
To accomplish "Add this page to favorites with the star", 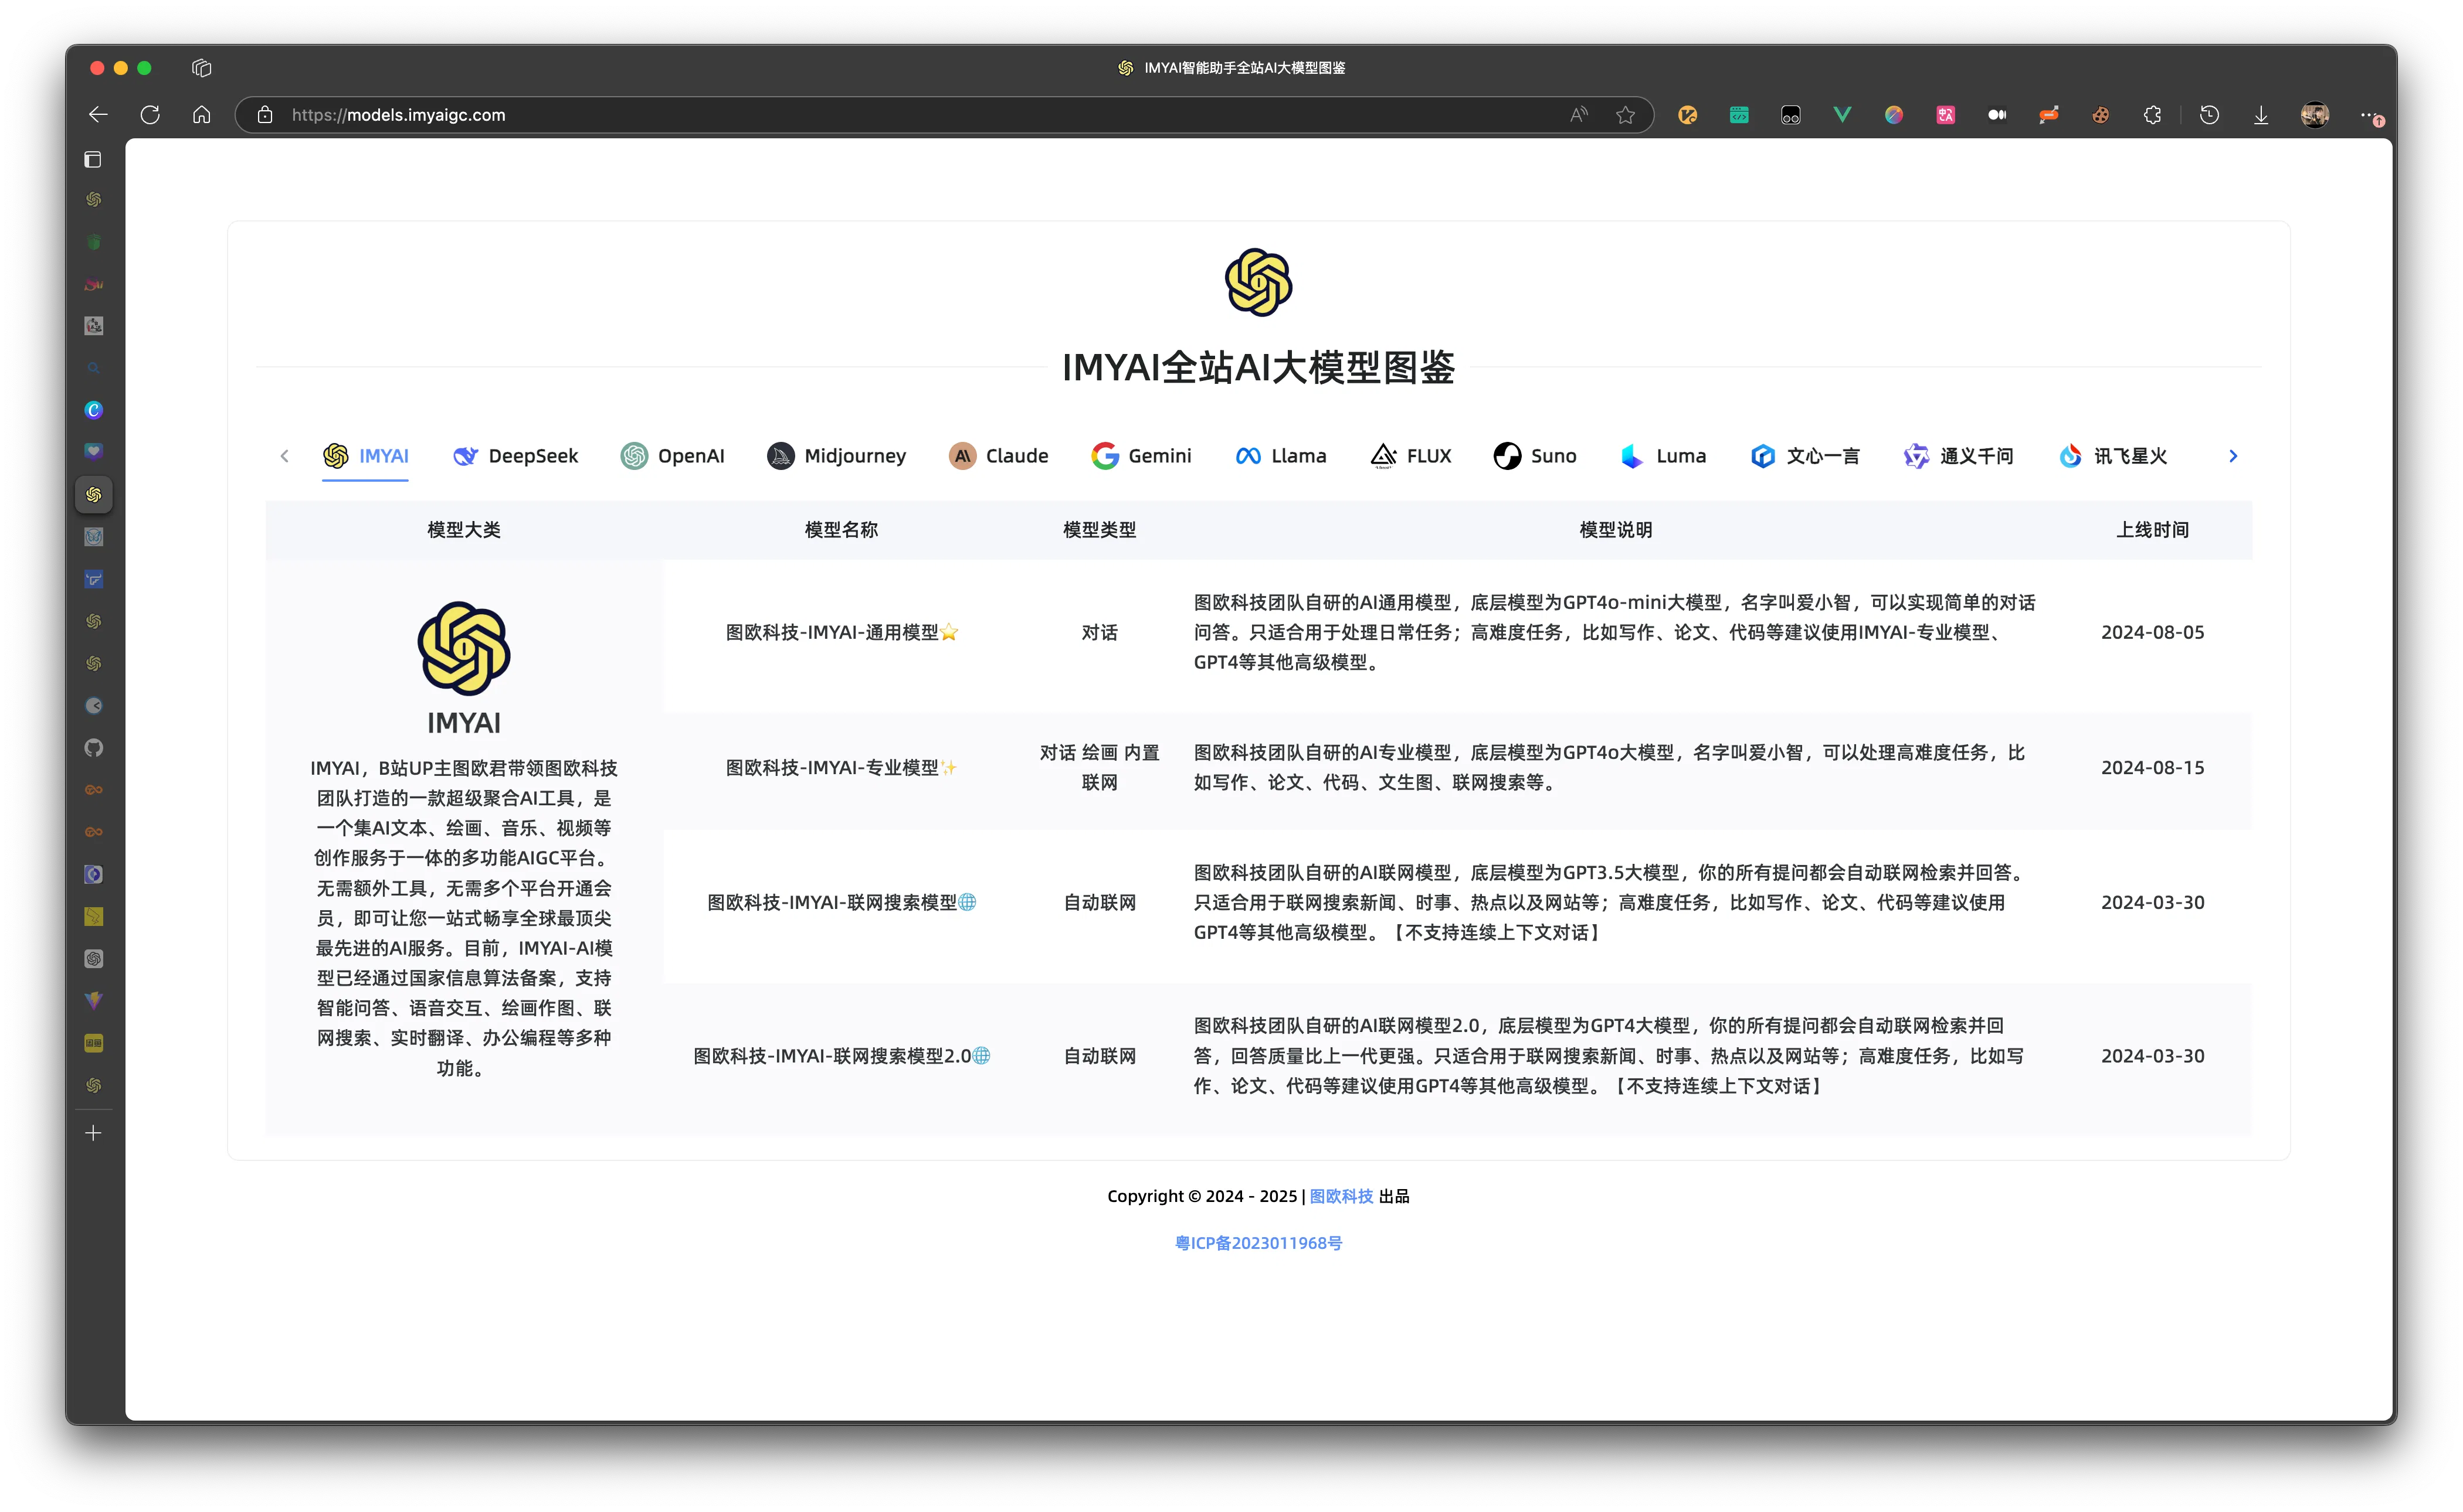I will pos(1626,115).
